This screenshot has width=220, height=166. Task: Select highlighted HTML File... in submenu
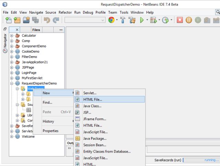109,100
